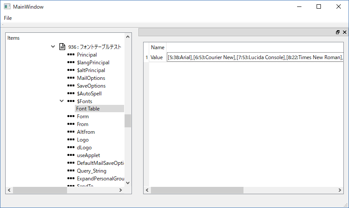Image resolution: width=349 pixels, height=208 pixels.
Task: Click the table horizontal scrollbar thumb
Action: tap(197, 190)
